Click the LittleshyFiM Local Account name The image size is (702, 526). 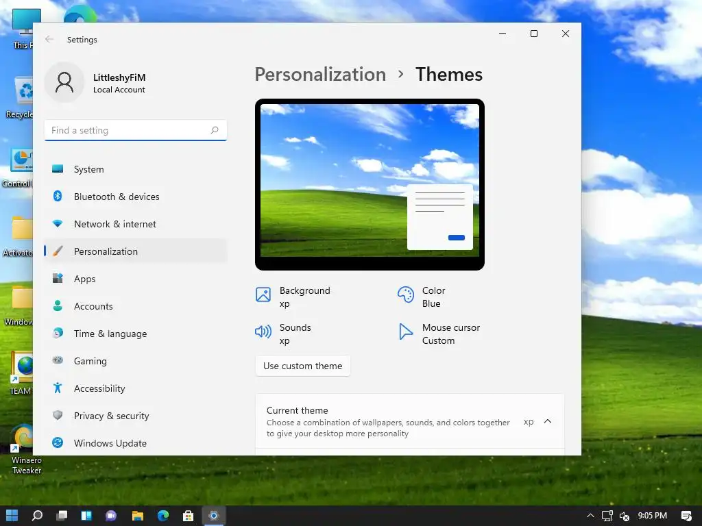119,83
